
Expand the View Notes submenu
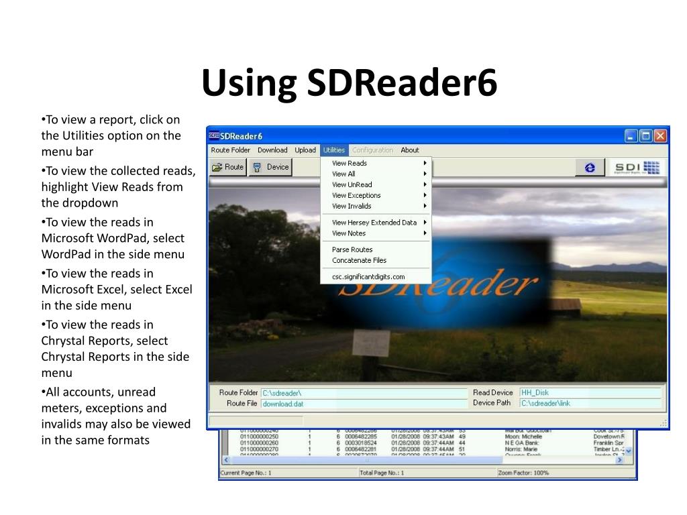[x=376, y=233]
